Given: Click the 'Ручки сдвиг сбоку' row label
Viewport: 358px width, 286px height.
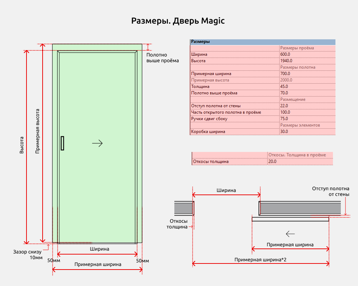Looking at the screenshot, I should click(209, 119).
